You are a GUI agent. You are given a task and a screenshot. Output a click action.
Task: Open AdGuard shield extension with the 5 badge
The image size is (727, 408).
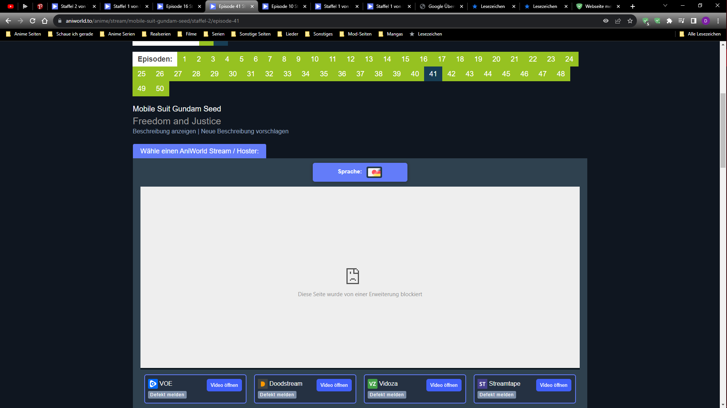(646, 21)
